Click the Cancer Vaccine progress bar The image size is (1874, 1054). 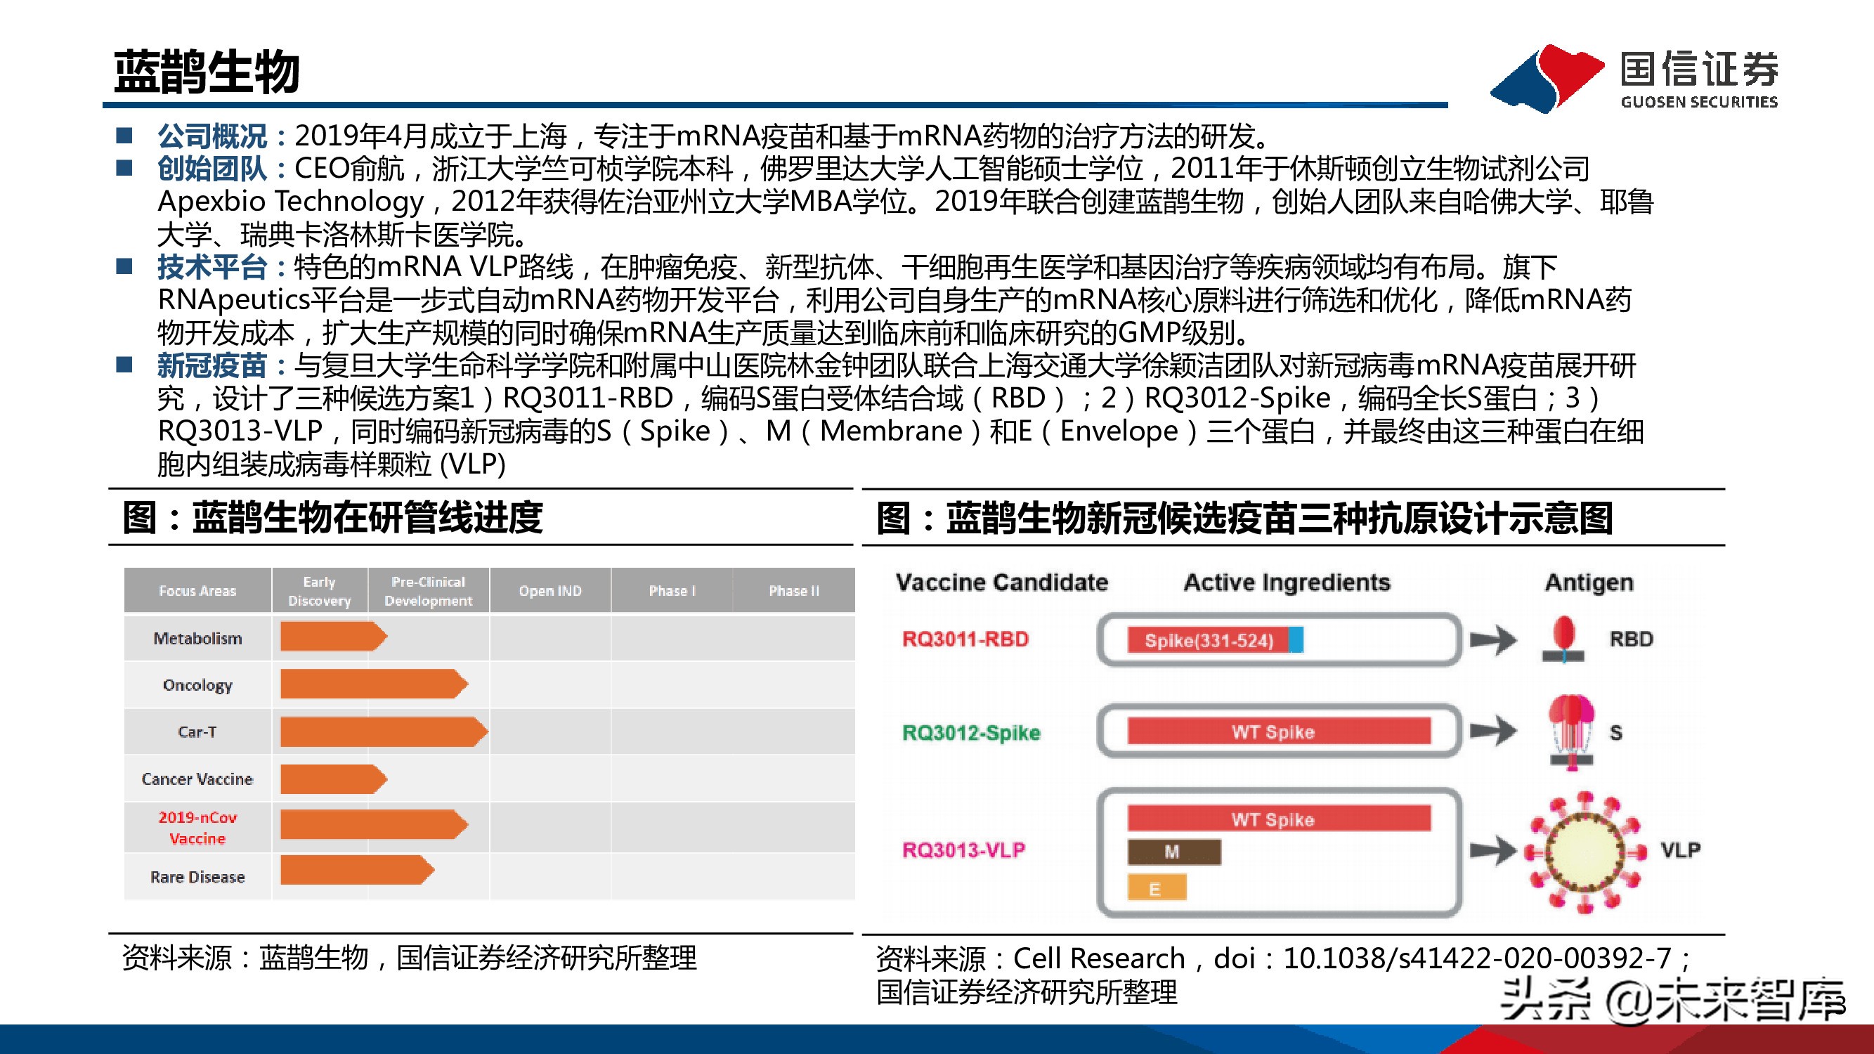(334, 779)
